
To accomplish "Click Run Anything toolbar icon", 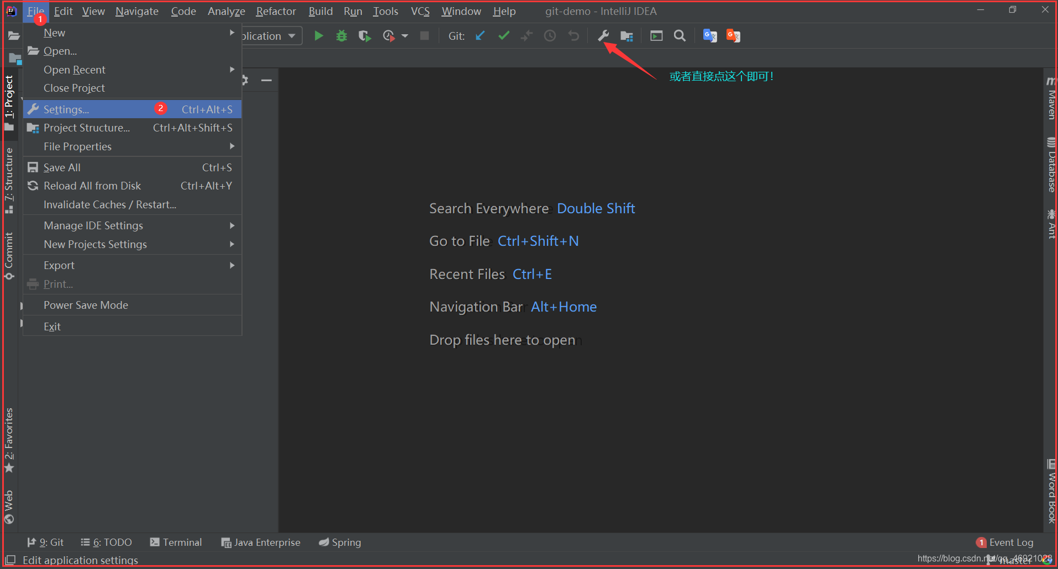I will (656, 36).
